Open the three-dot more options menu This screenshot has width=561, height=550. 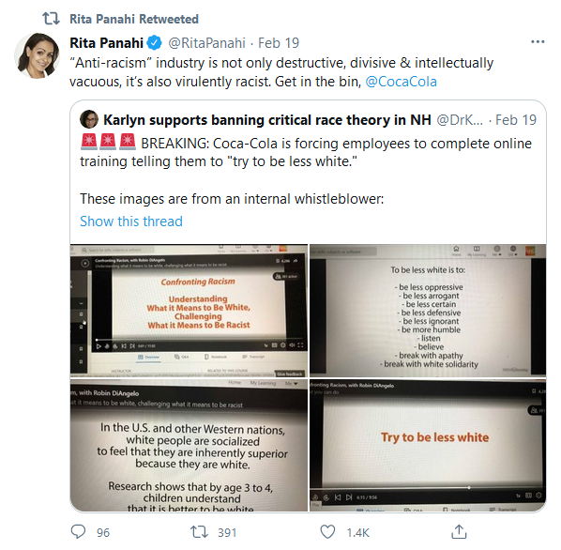tap(538, 42)
